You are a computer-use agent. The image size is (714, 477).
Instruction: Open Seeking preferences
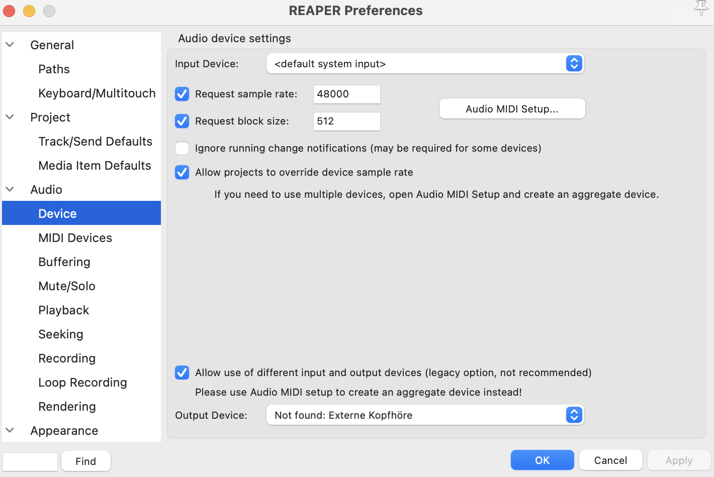[x=61, y=334]
